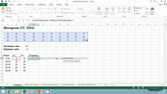Image resolution: width=167 pixels, height=94 pixels.
Task: Open PowerPoint from the taskbar
Action: 40,92
